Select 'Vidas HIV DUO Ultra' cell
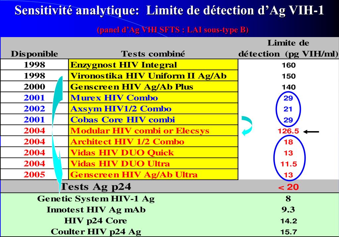 pyautogui.click(x=153, y=164)
